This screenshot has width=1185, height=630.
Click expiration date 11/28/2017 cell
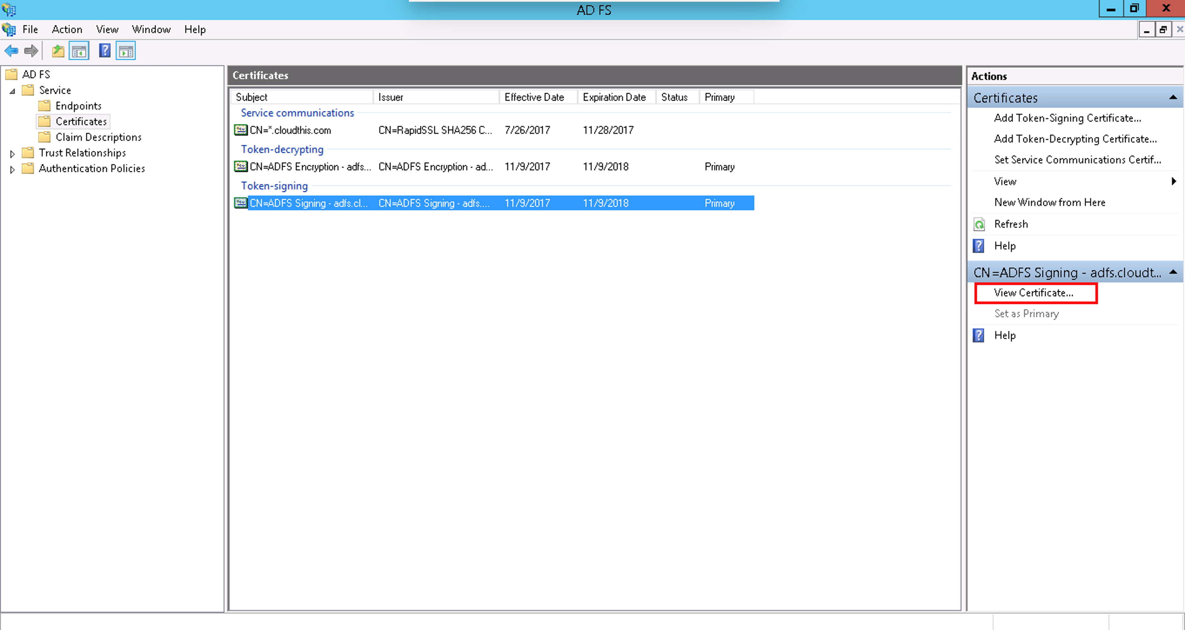pyautogui.click(x=608, y=130)
